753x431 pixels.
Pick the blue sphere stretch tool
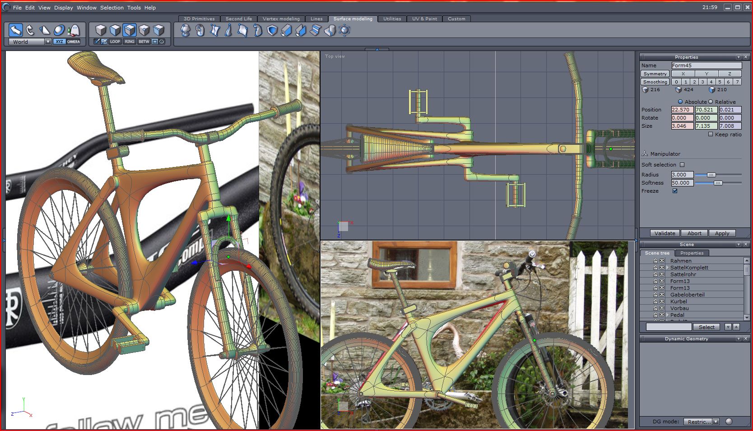click(x=59, y=30)
